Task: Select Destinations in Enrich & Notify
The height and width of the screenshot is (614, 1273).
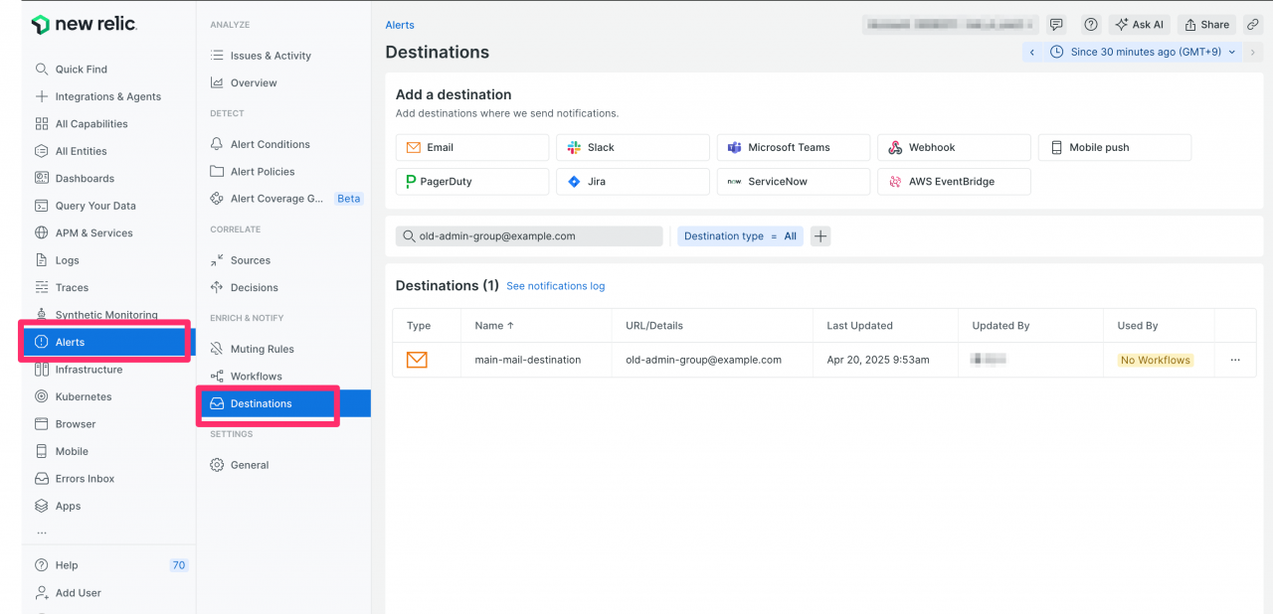Action: tap(285, 403)
